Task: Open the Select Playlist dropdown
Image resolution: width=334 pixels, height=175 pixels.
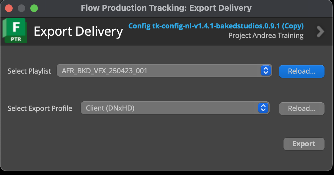Action: pos(164,71)
